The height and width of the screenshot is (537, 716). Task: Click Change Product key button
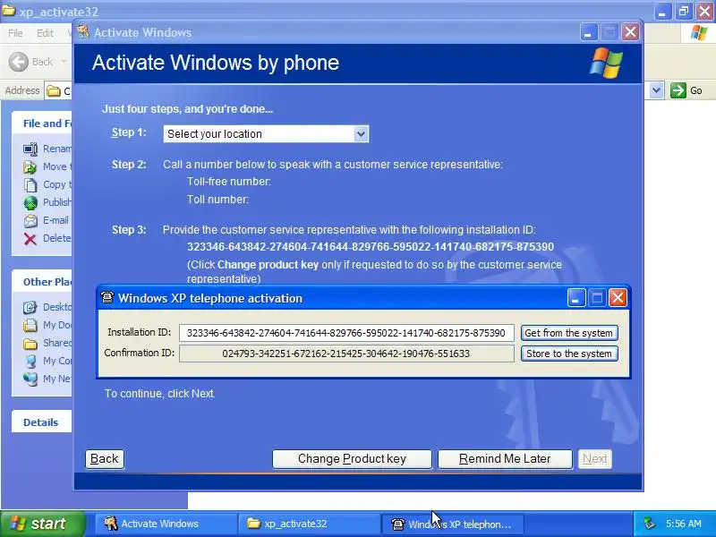pyautogui.click(x=352, y=458)
